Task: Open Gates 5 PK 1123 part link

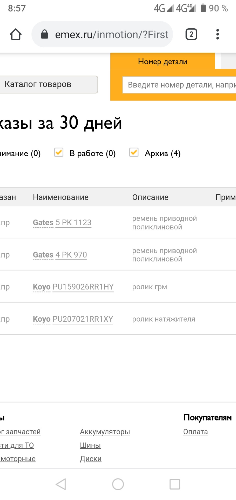Action: (73, 223)
